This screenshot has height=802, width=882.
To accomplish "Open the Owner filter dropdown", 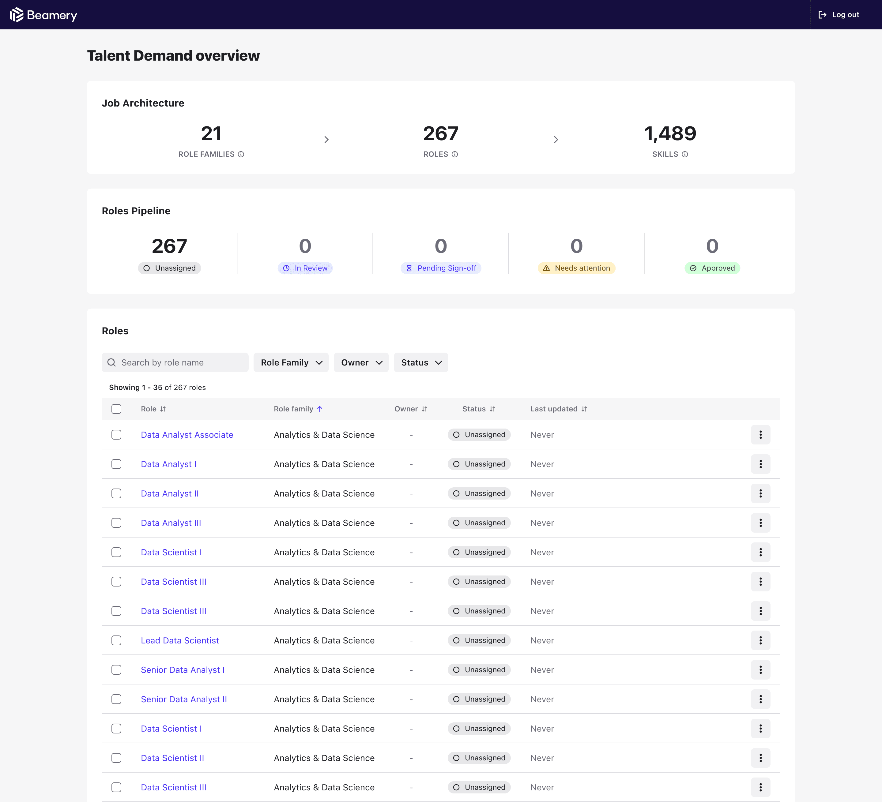I will tap(361, 362).
